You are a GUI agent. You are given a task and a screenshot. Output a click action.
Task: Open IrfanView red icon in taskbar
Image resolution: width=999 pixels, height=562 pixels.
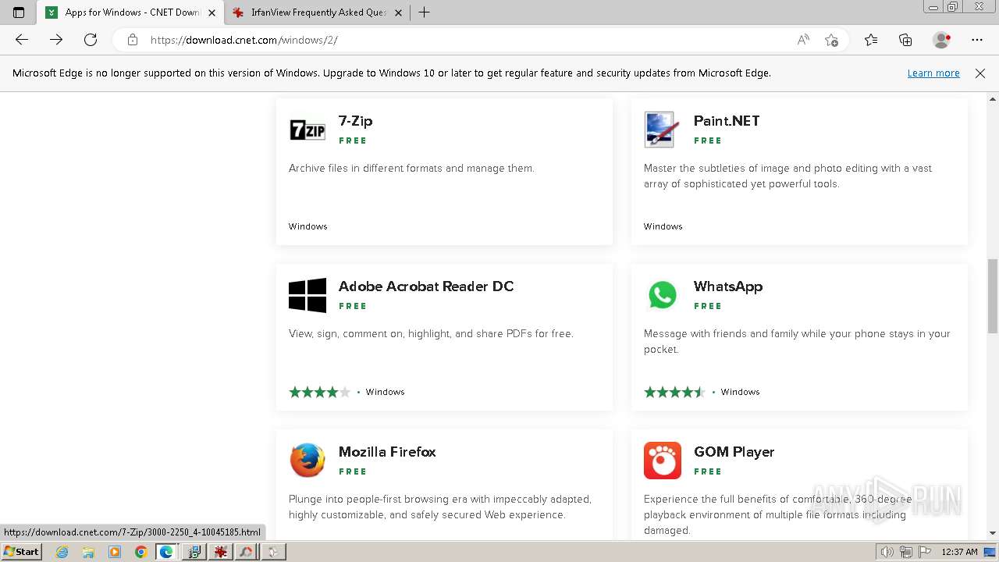coord(221,552)
